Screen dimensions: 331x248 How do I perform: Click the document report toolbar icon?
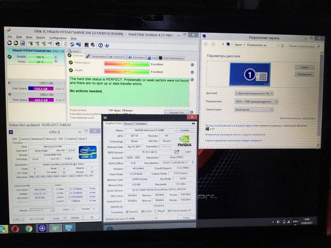tap(66, 44)
